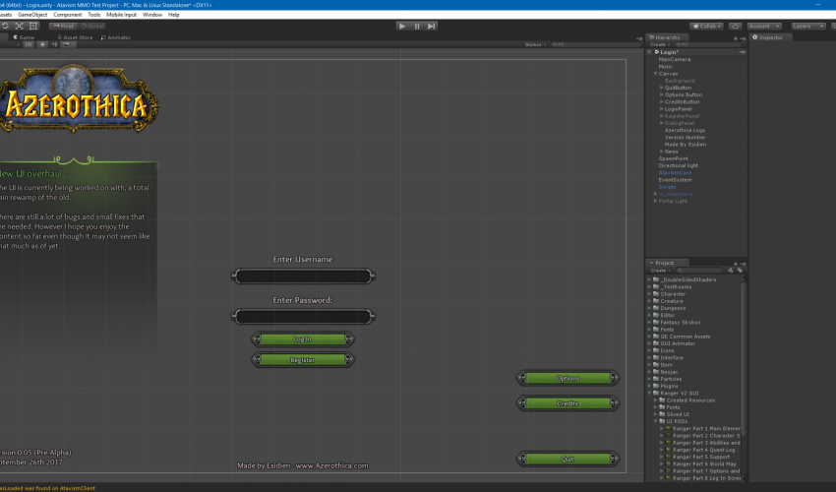Toggle scene lighting sun icon
Screen dimensions: 836x492
pyautogui.click(x=42, y=45)
